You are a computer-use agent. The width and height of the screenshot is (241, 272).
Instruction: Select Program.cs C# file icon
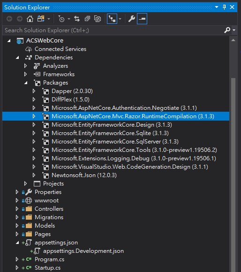[29, 259]
